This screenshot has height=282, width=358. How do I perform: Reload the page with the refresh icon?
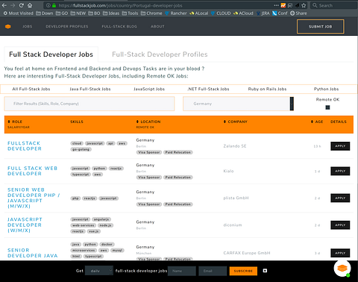point(22,5)
